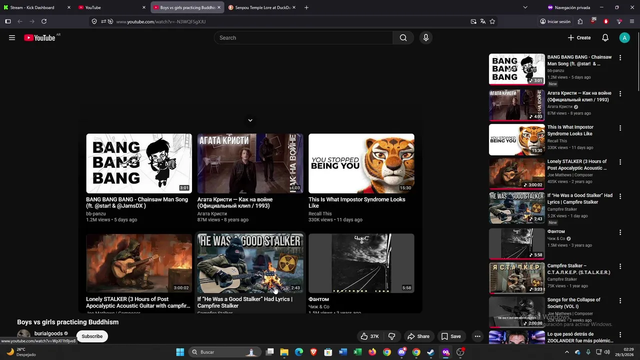The image size is (640, 360).
Task: Play Lonely STALKER end-screen thumbnail
Action: (139, 263)
